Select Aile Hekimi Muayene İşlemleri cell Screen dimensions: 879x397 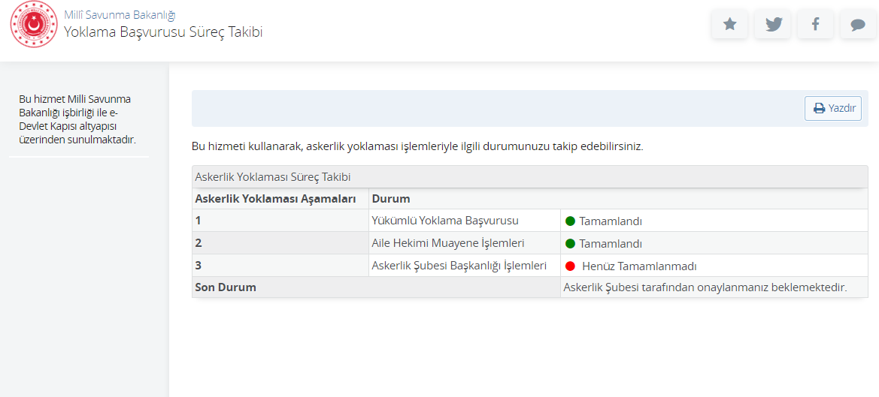pyautogui.click(x=464, y=243)
